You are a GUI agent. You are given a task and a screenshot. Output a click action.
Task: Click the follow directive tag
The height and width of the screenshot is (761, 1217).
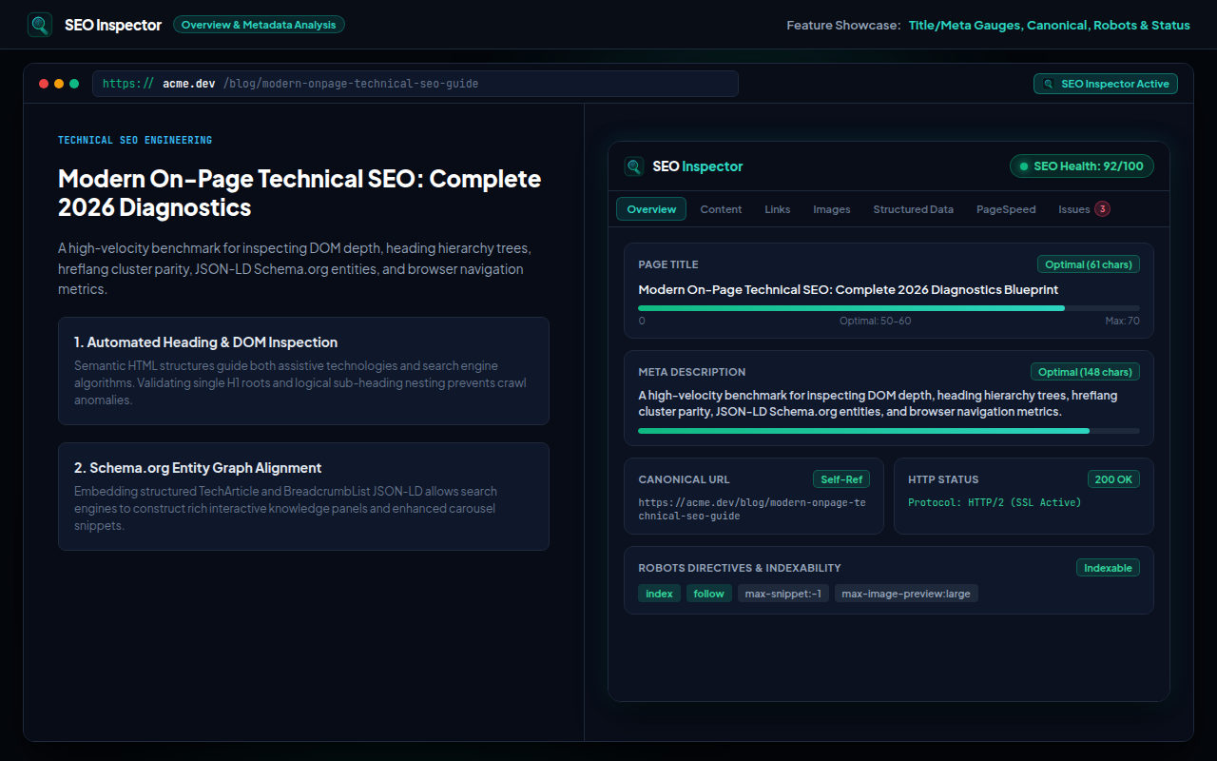[x=709, y=594]
